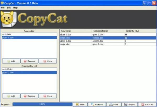Click the Export floppy disk icon
Screen dimensions: 157x107
(126, 104)
